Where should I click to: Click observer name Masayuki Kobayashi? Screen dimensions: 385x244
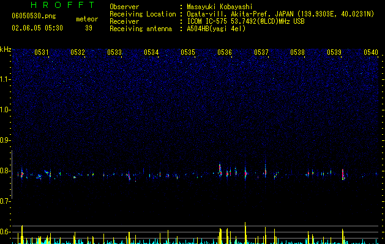219,7
